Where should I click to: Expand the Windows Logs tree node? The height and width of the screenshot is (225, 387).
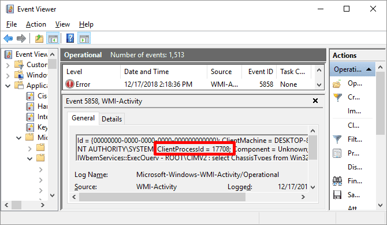click(8, 76)
